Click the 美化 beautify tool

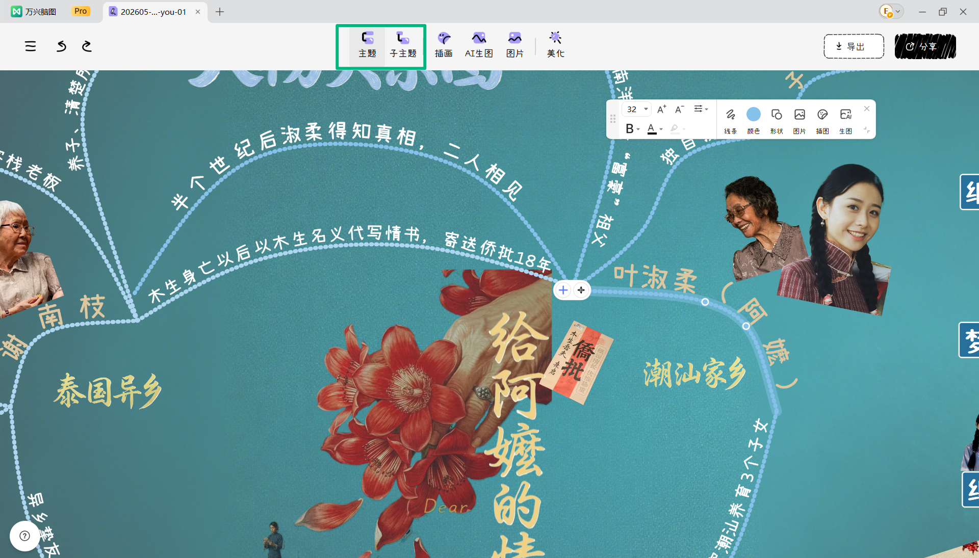pos(555,45)
